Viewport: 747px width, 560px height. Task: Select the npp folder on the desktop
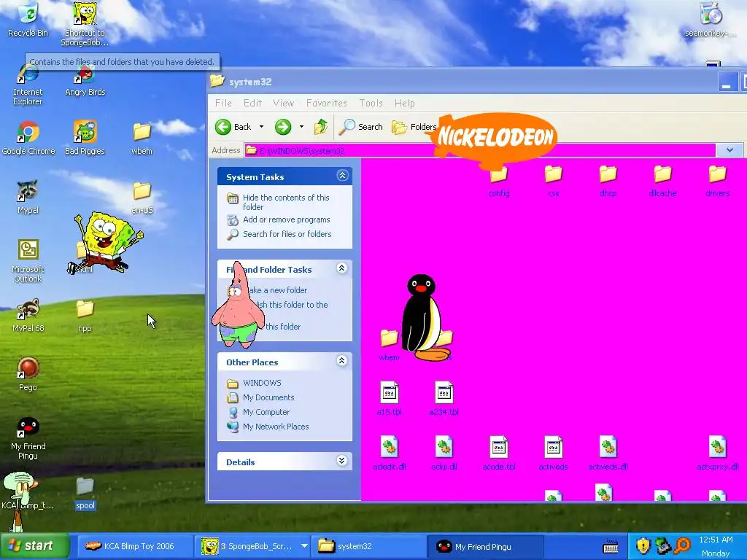point(85,316)
